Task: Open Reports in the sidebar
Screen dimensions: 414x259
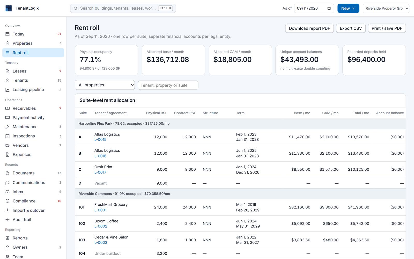Action: 33,238
